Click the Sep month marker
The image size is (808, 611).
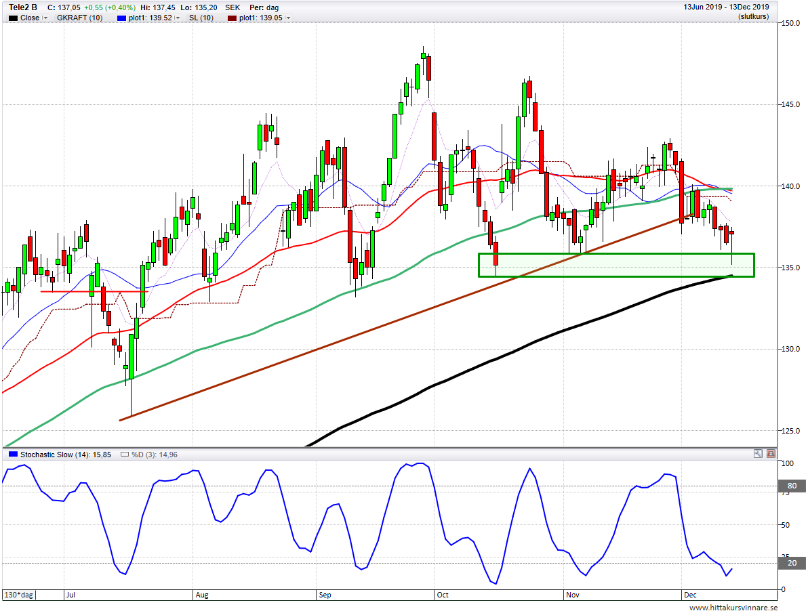pos(325,595)
